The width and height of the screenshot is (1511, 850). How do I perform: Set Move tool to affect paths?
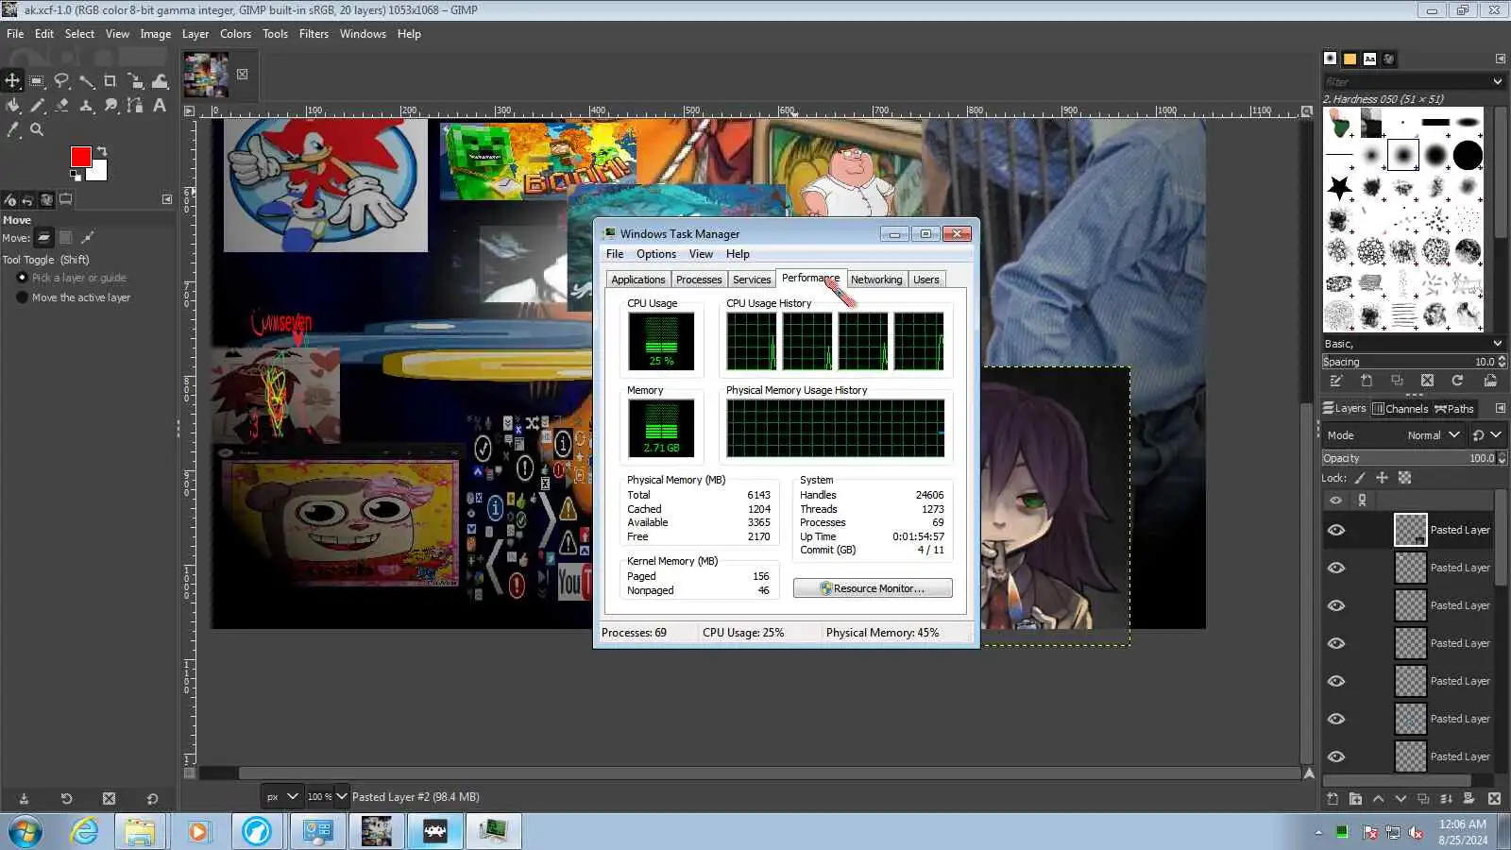pos(88,238)
